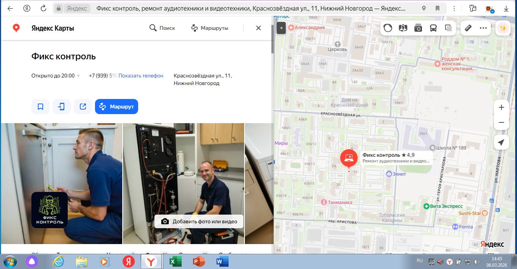Open Поиск in Yandex Maps

162,28
